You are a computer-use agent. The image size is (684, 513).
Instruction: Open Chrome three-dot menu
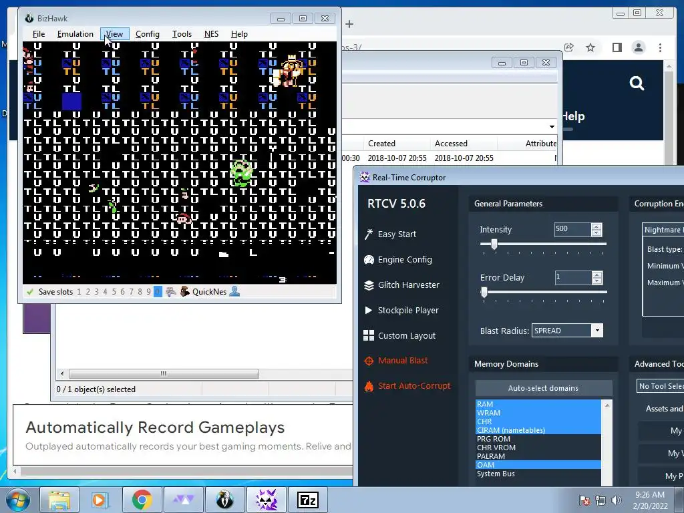pyautogui.click(x=660, y=47)
